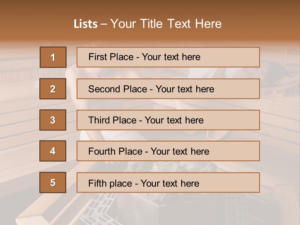The image size is (300, 225).
Task: Click the word 'Third' in the list
Action: 99,120
